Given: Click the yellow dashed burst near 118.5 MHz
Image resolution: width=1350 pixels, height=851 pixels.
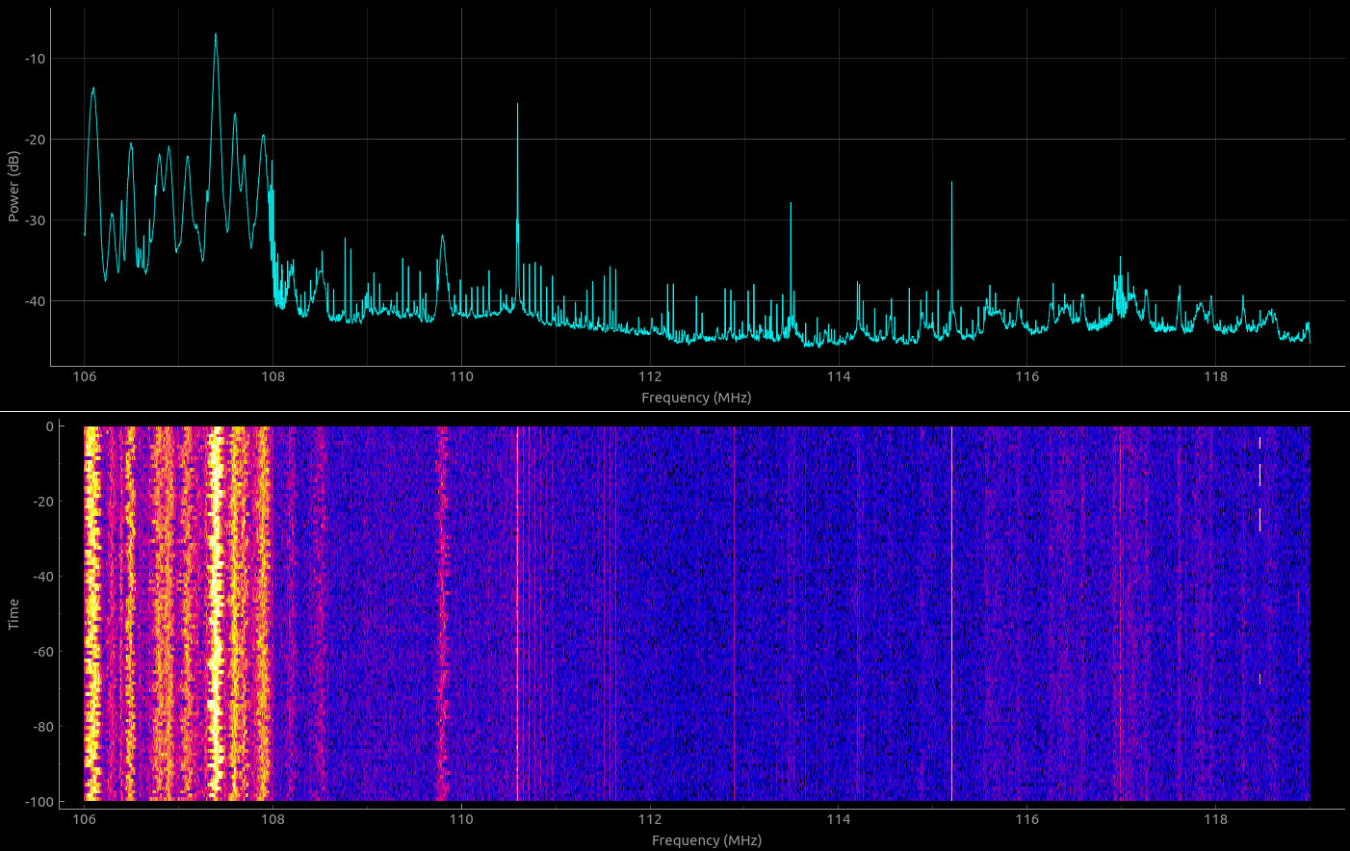Looking at the screenshot, I should [1259, 481].
